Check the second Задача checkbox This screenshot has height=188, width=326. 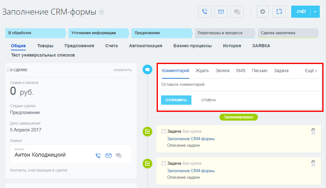(164, 163)
